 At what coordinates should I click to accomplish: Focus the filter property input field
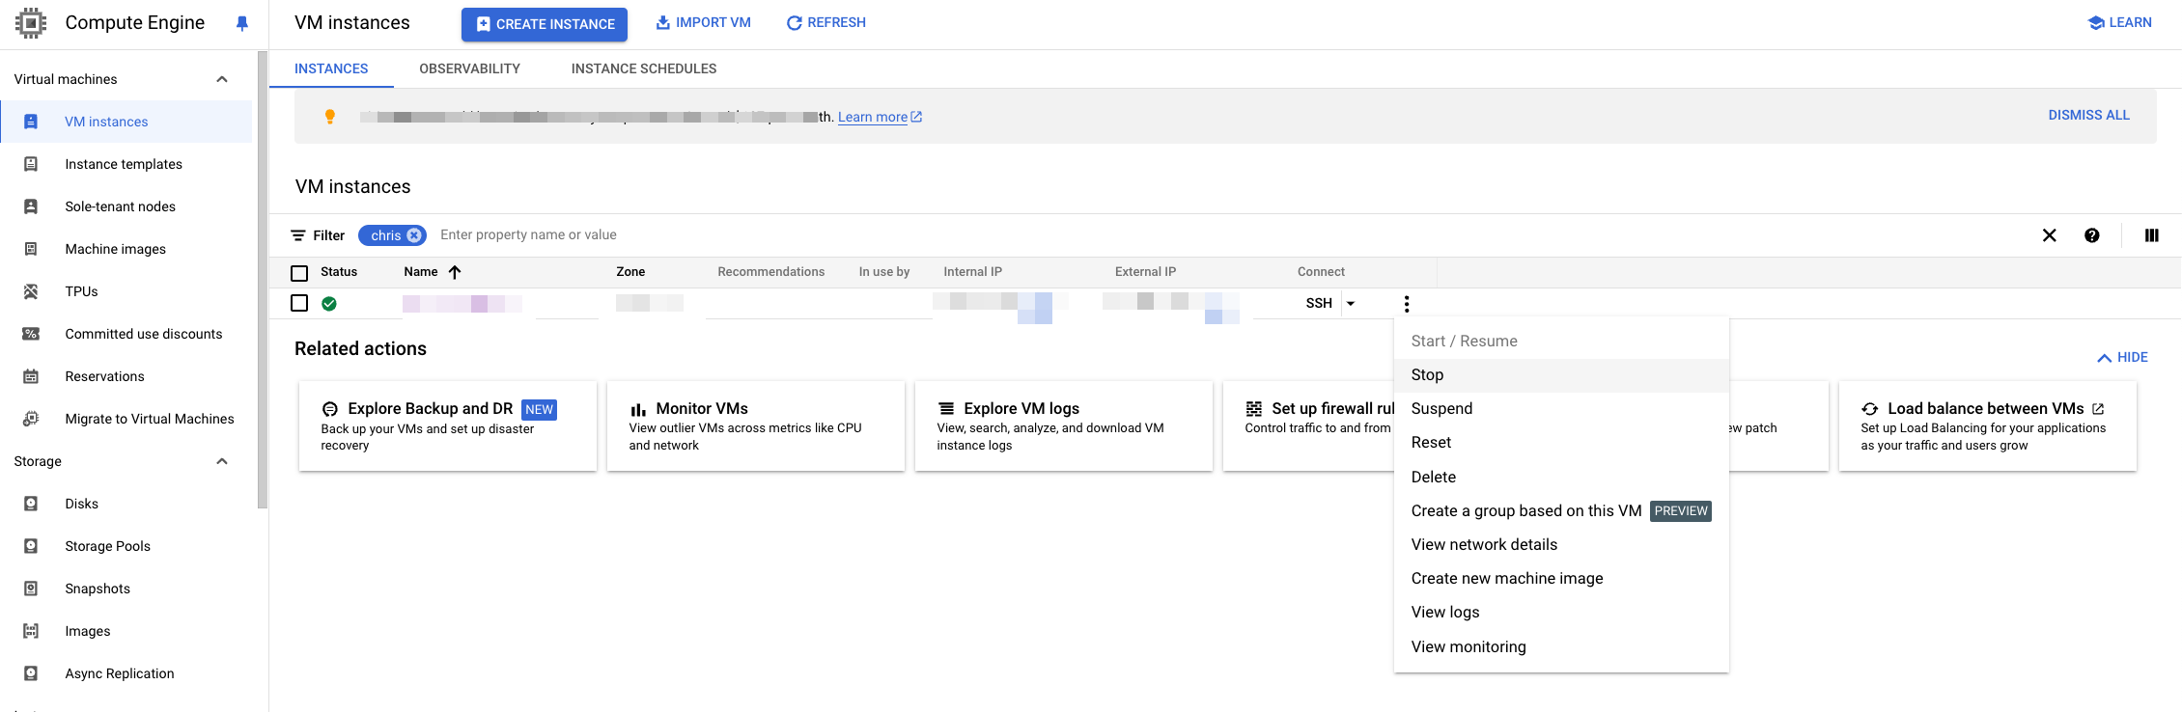[x=1226, y=234]
